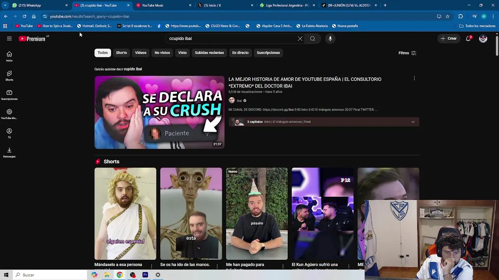
Task: Open the Settings gear in taskbar
Action: pyautogui.click(x=158, y=275)
